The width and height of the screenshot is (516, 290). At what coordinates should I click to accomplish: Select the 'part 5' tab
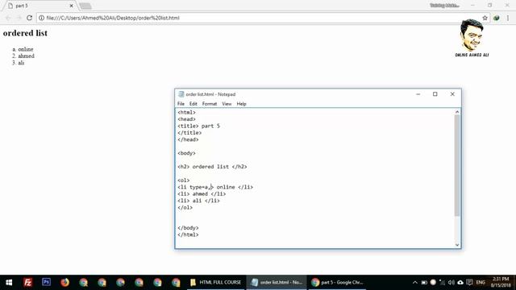39,6
